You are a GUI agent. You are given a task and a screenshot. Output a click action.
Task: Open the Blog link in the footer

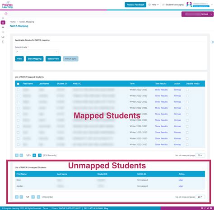[x=106, y=208]
